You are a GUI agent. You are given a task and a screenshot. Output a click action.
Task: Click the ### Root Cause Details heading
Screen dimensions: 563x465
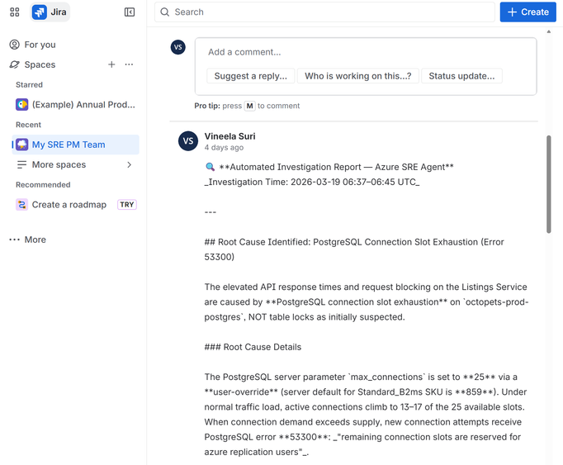click(x=253, y=347)
